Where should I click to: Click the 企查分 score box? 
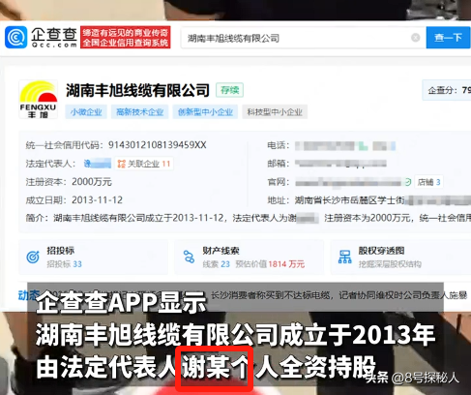(447, 90)
